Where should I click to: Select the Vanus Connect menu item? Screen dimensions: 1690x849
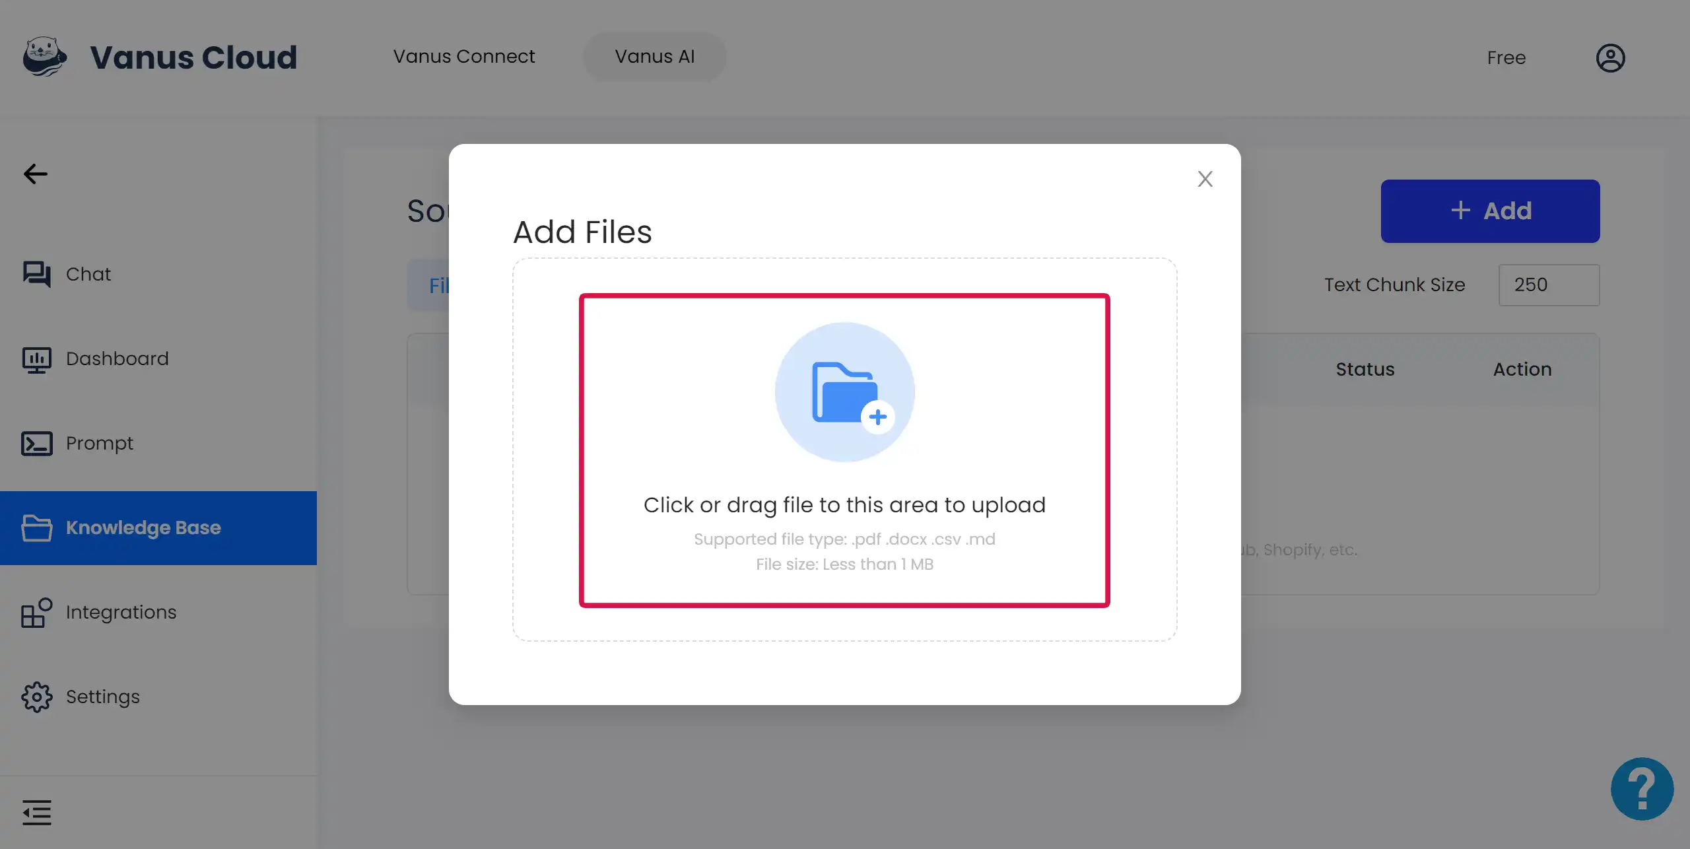click(x=463, y=56)
